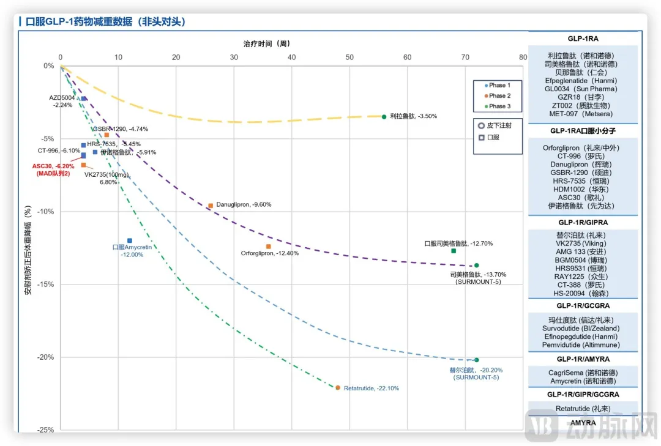Click the 替尔泊肽 SURMOUNT-5 endpoint marker
Image resolution: width=661 pixels, height=446 pixels.
click(x=477, y=360)
